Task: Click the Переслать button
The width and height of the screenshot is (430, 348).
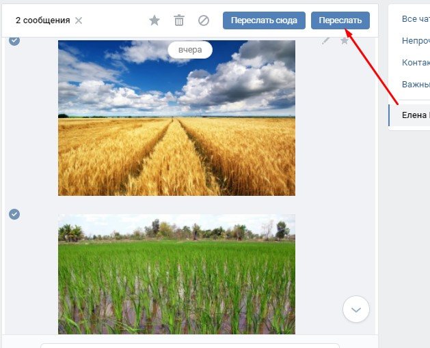Action: [x=340, y=20]
